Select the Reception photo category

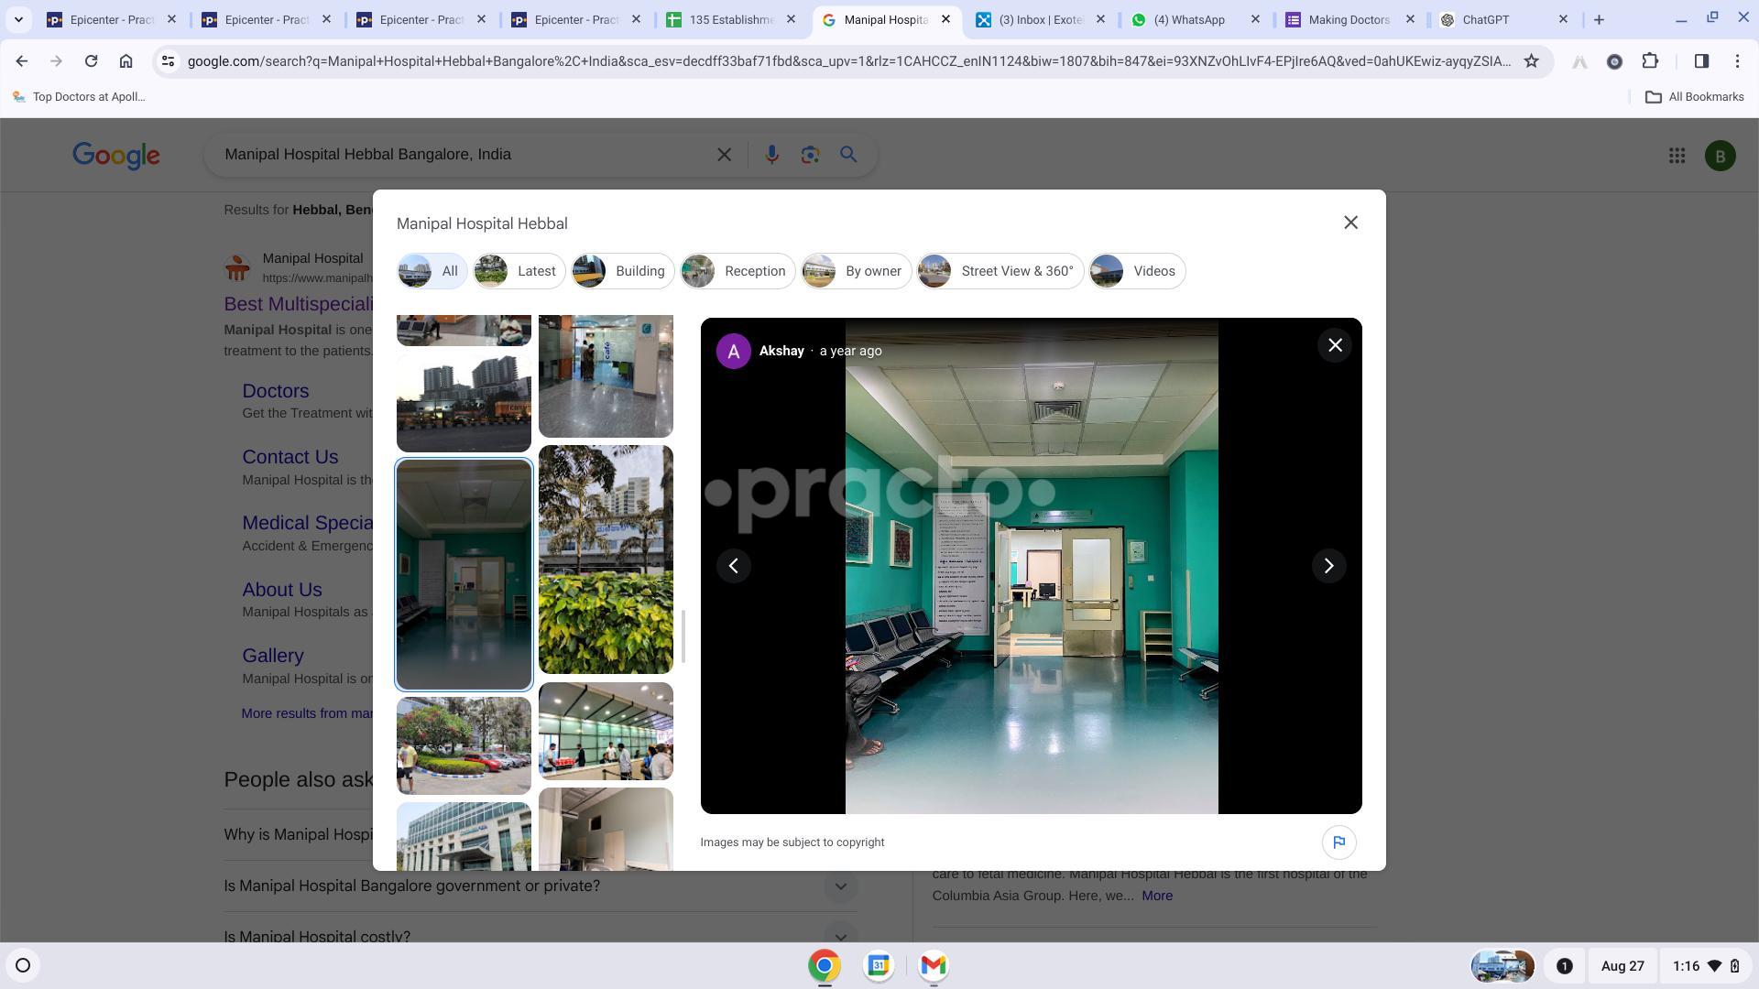(x=737, y=271)
